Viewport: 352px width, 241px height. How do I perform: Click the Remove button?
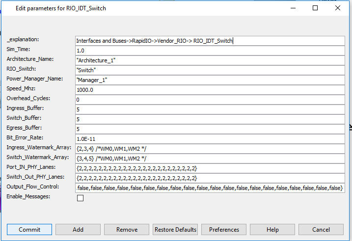click(x=127, y=229)
